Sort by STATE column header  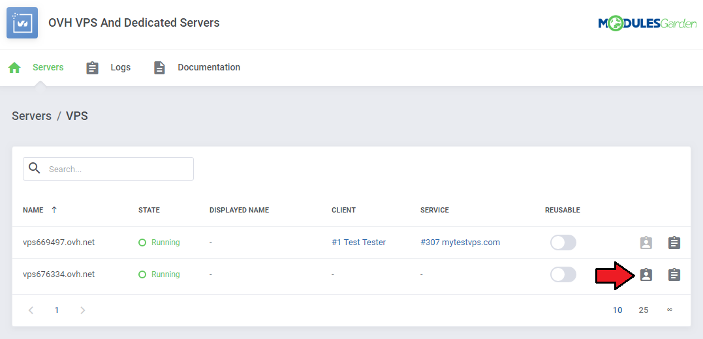149,210
